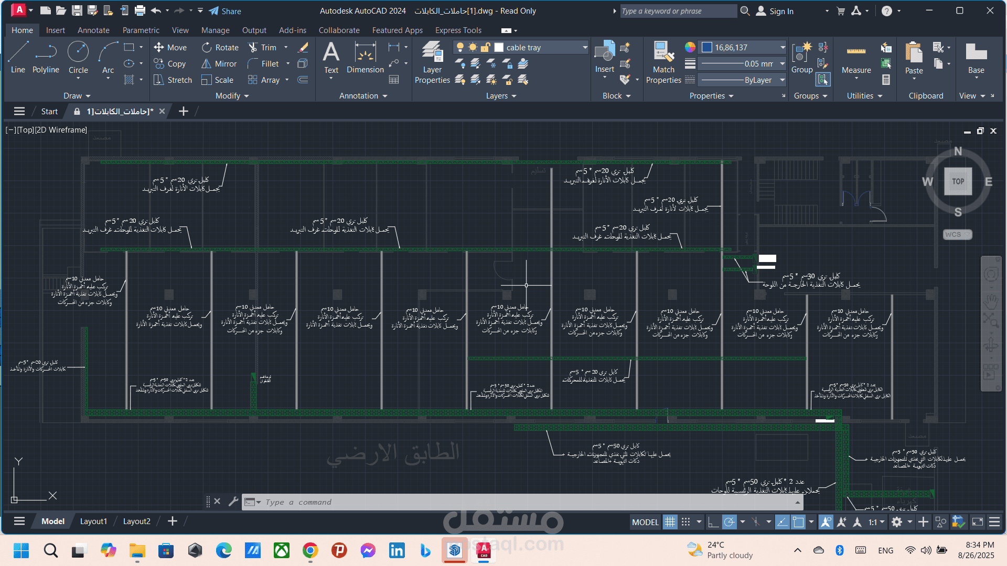Toggle 2D object snap in status bar
1007x566 pixels.
pyautogui.click(x=798, y=522)
